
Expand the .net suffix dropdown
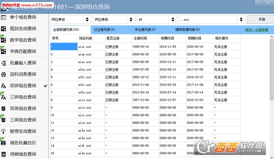(212, 19)
